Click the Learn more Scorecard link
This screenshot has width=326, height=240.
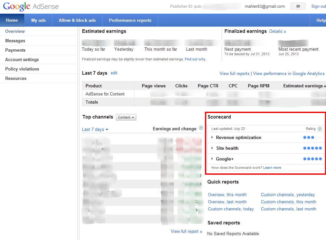[272, 168]
